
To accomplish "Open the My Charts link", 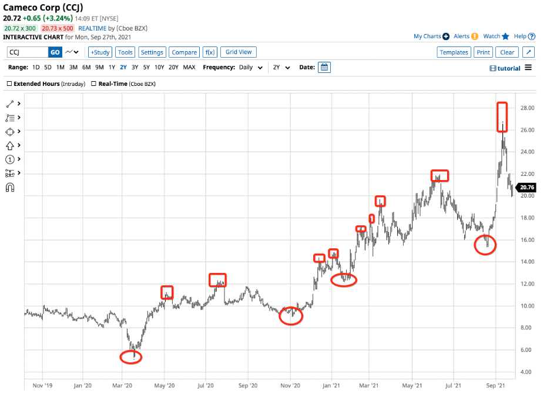I will click(x=427, y=36).
